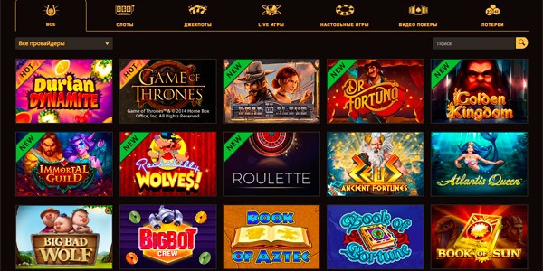Choose the video poker cards icon

point(418,10)
